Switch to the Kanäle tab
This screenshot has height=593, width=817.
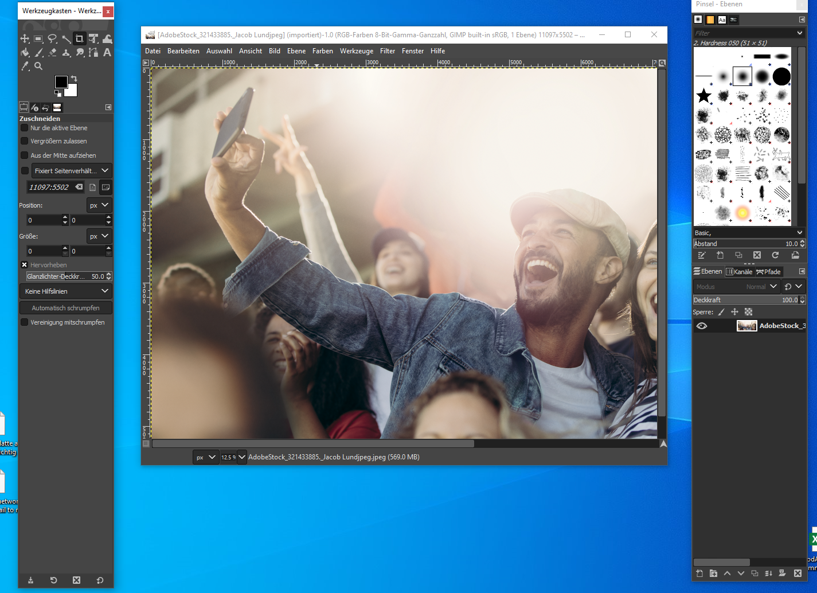click(x=739, y=272)
